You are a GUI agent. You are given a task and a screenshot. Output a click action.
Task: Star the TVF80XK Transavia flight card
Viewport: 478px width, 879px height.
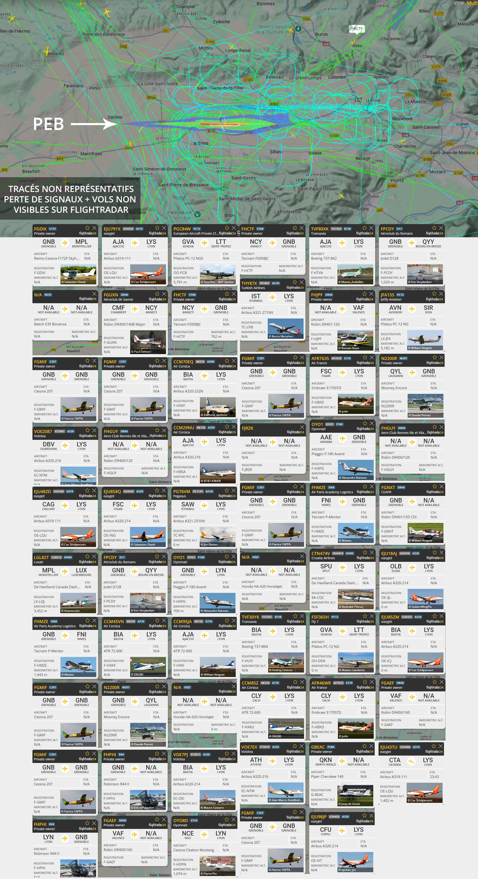pyautogui.click(x=364, y=228)
